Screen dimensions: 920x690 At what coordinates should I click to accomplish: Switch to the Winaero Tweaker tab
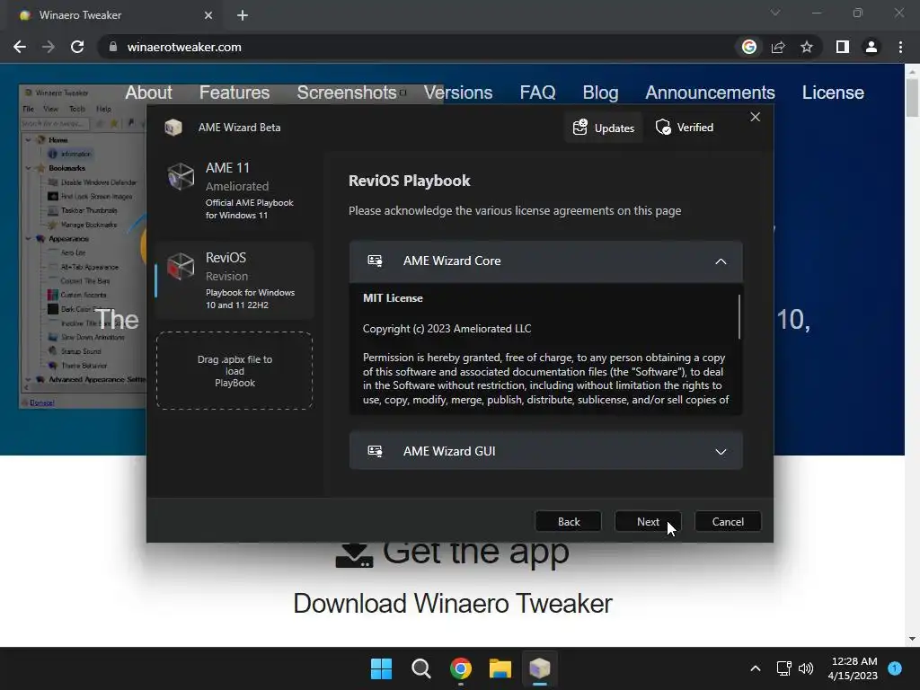(111, 15)
